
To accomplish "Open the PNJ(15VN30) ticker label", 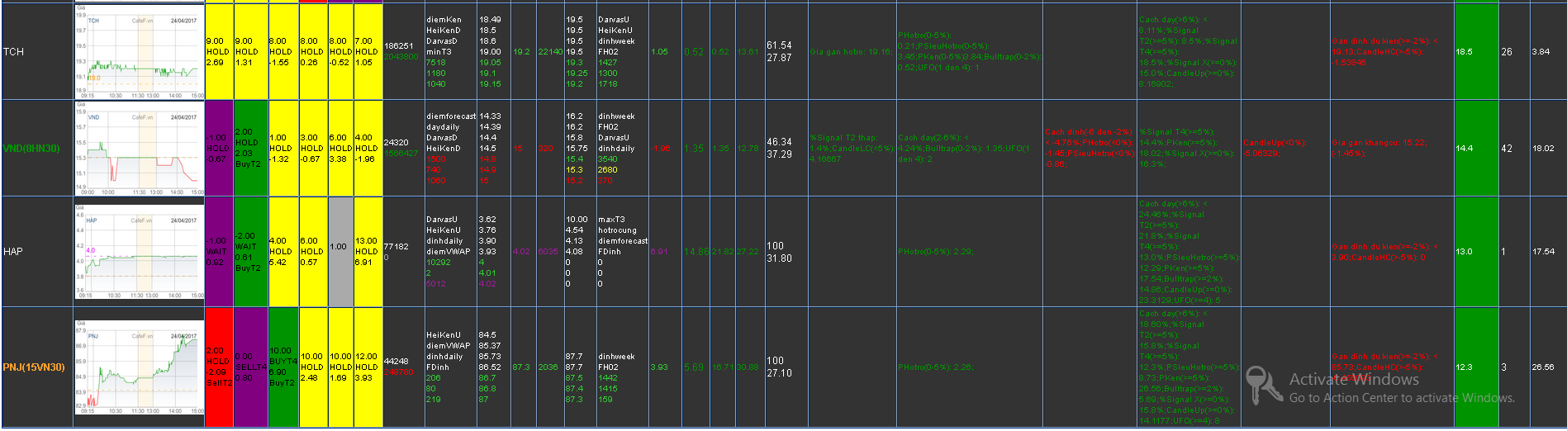I will 34,367.
